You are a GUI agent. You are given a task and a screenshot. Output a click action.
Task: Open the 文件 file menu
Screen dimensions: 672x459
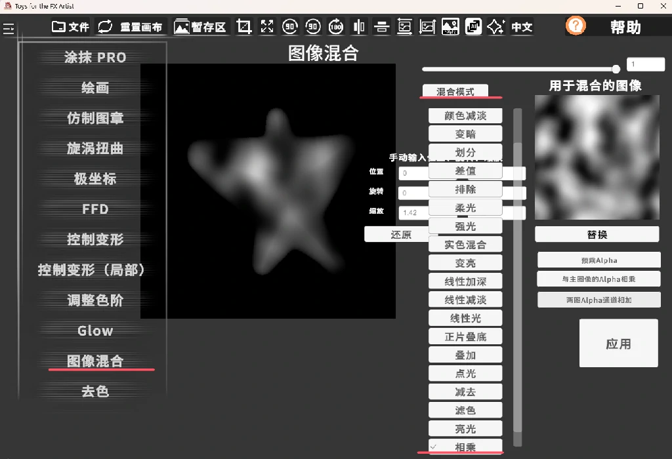click(71, 27)
